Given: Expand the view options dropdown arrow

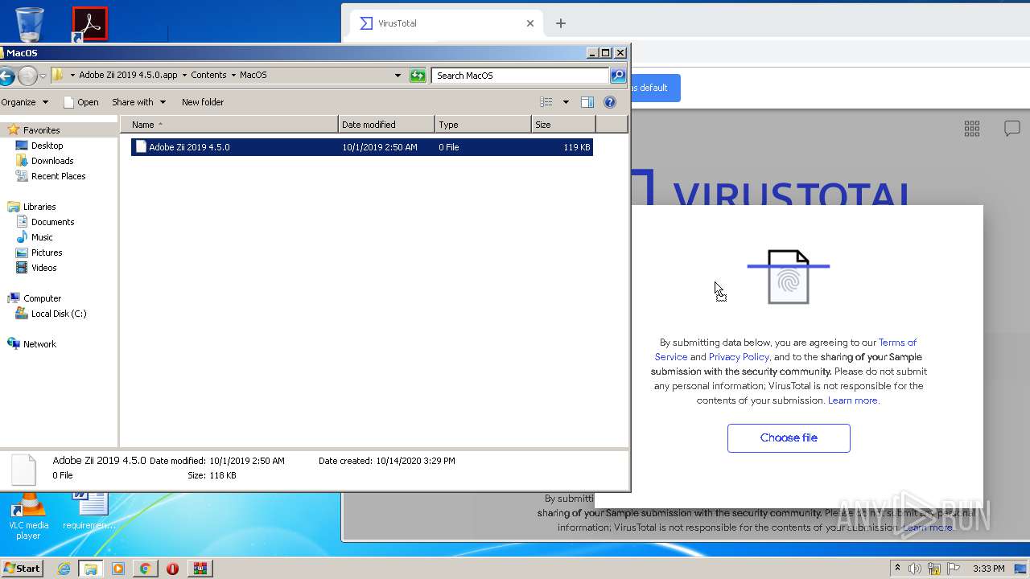Looking at the screenshot, I should 566,102.
